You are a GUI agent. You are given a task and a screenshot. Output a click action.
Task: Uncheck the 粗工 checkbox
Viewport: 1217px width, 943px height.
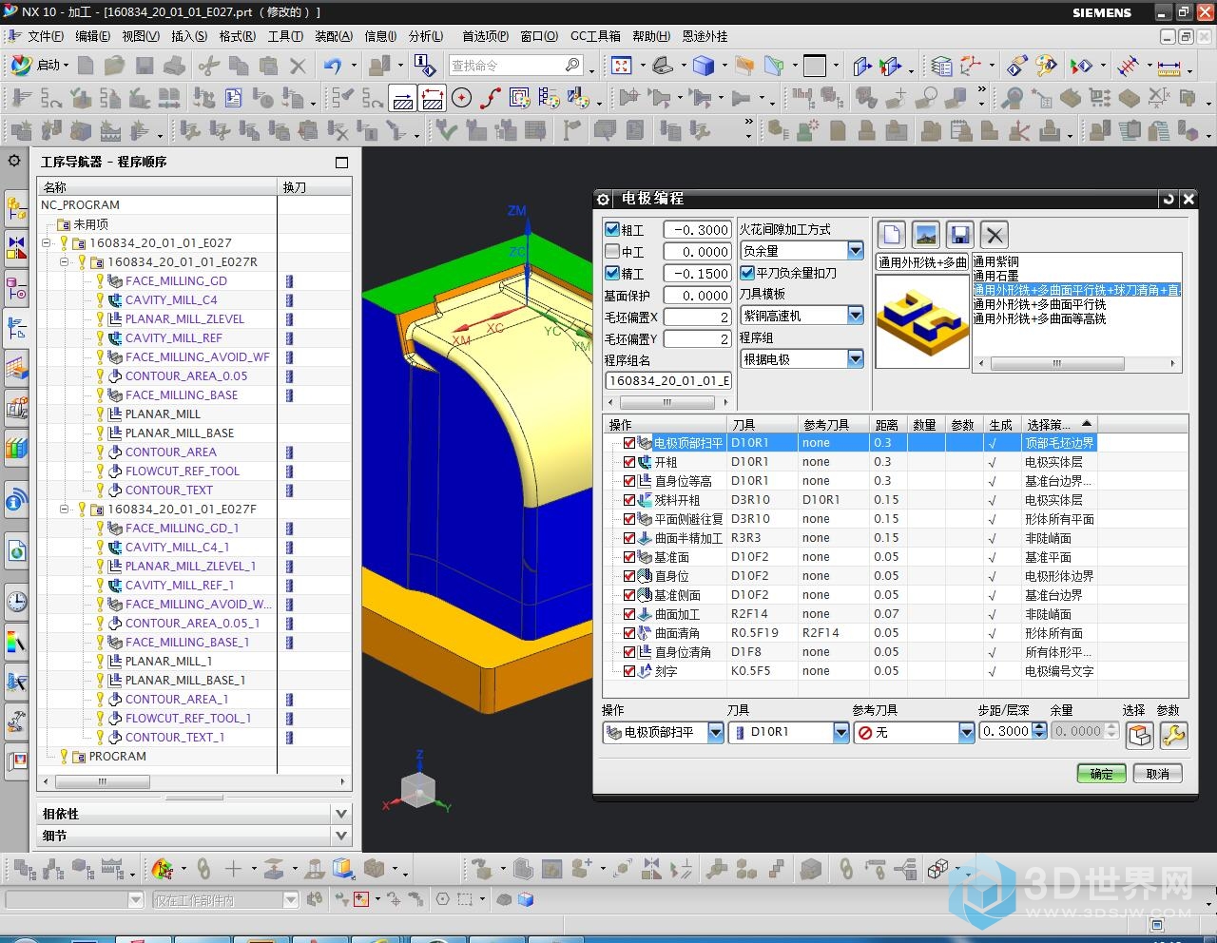[612, 229]
